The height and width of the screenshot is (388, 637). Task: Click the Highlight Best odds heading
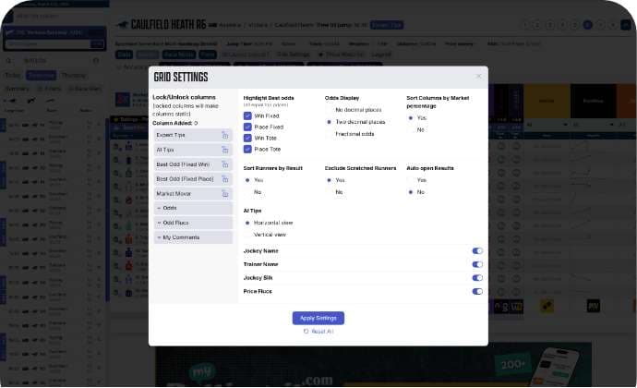click(269, 98)
